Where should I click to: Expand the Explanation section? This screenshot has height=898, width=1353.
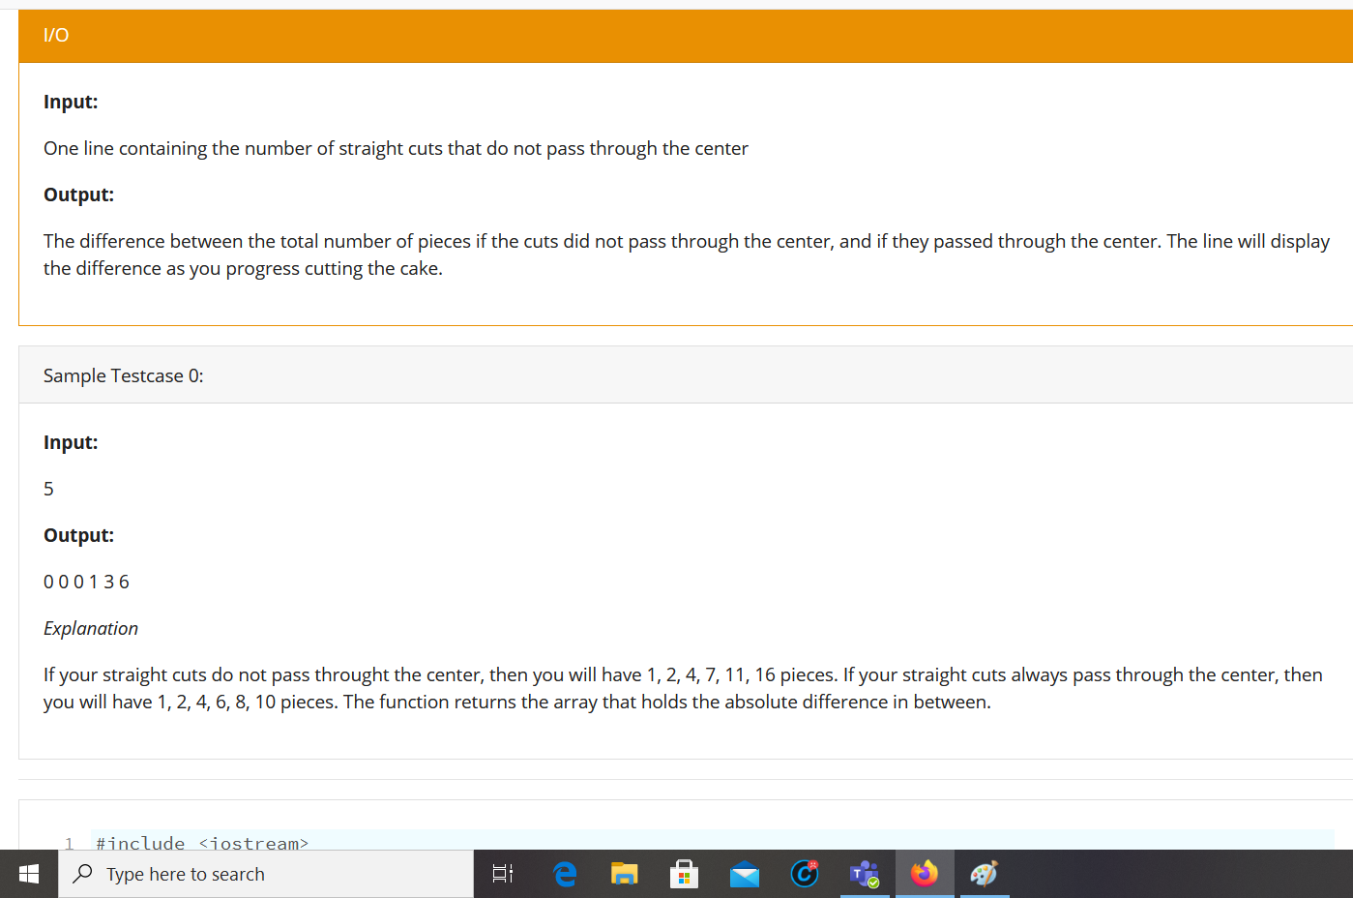[91, 628]
